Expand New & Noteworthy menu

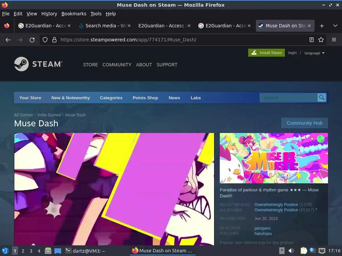pos(70,98)
